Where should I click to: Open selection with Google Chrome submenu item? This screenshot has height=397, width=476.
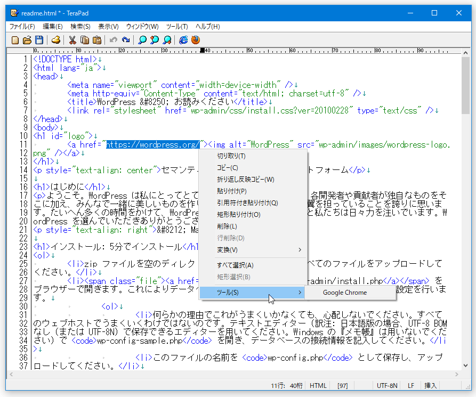point(351,293)
